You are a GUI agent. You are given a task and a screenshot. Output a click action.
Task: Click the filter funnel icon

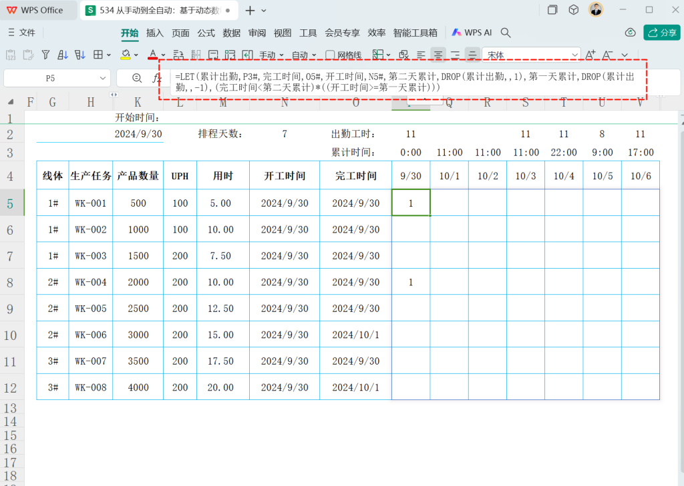tap(45, 55)
